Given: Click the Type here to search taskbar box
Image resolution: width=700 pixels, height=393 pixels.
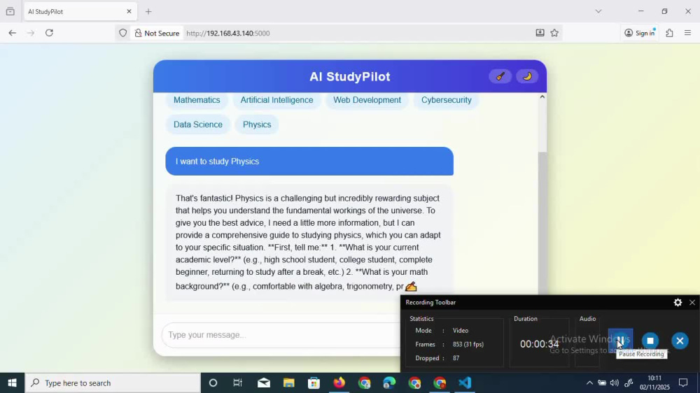Looking at the screenshot, I should click(113, 383).
